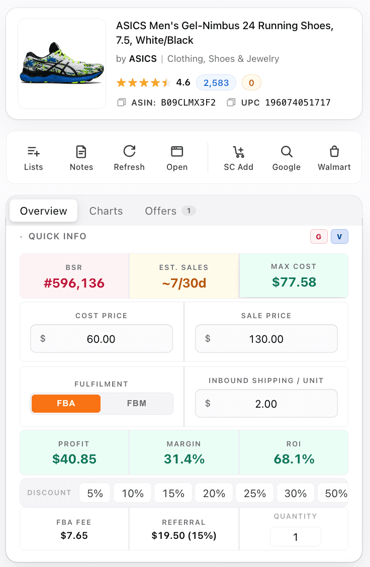This screenshot has width=370, height=567.
Task: Click the ASICS brand link
Action: click(143, 59)
